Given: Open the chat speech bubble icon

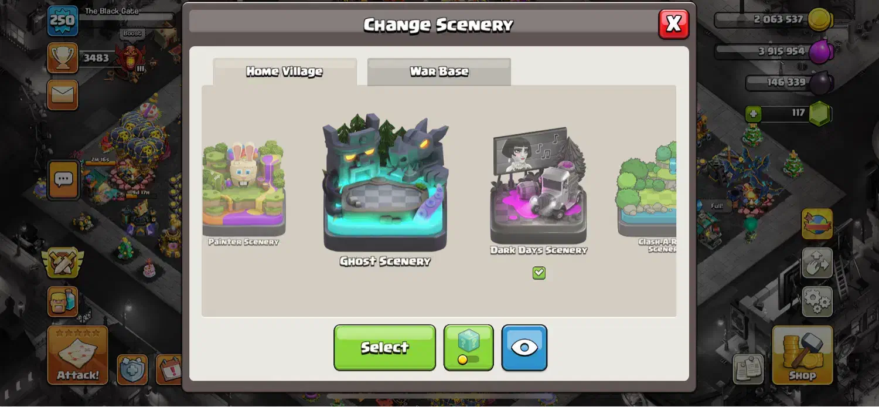Looking at the screenshot, I should pyautogui.click(x=63, y=180).
